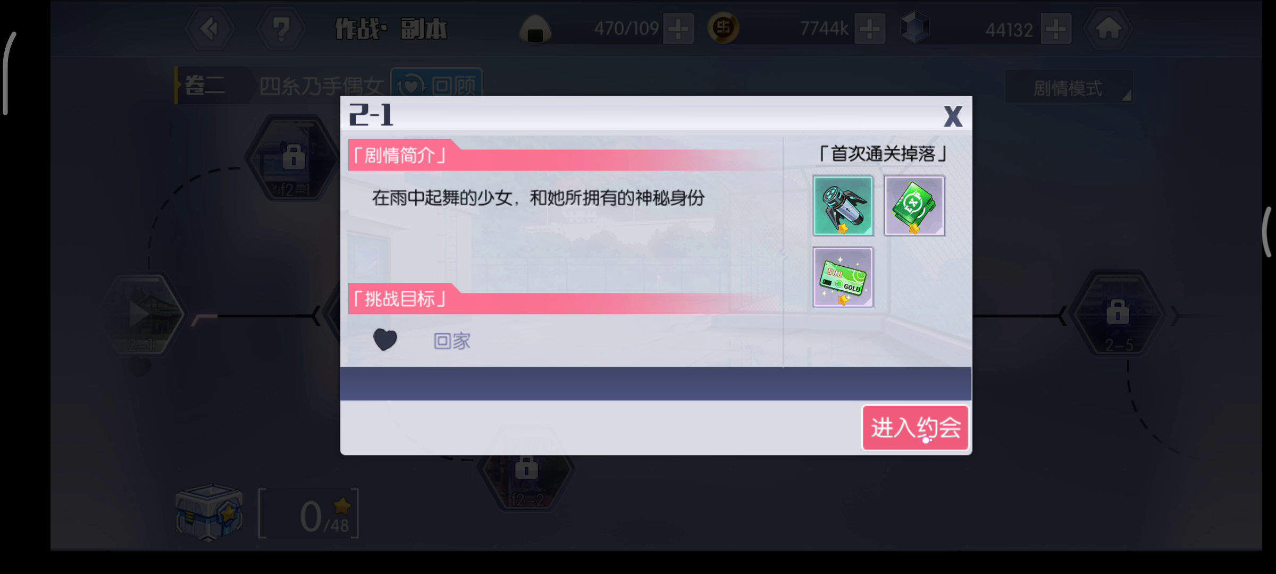1276x574 pixels.
Task: Open the 剧情模式 mode dropdown
Action: pos(1069,87)
